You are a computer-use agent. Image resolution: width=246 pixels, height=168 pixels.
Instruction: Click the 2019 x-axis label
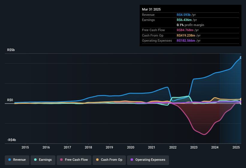109,147
